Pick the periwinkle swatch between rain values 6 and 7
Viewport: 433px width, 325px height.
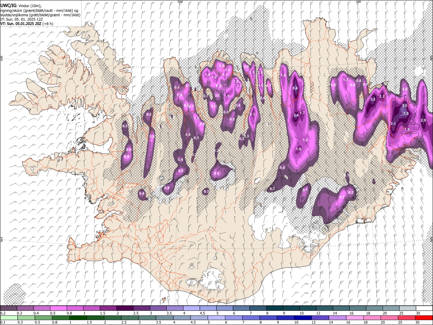234,318
